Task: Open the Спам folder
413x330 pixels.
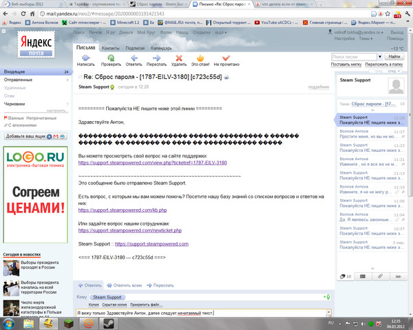Action: [x=9, y=96]
